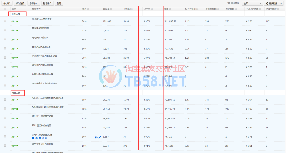The width and height of the screenshot is (286, 153).
Task: Click the 优质人群 group heading
Action: [16, 15]
